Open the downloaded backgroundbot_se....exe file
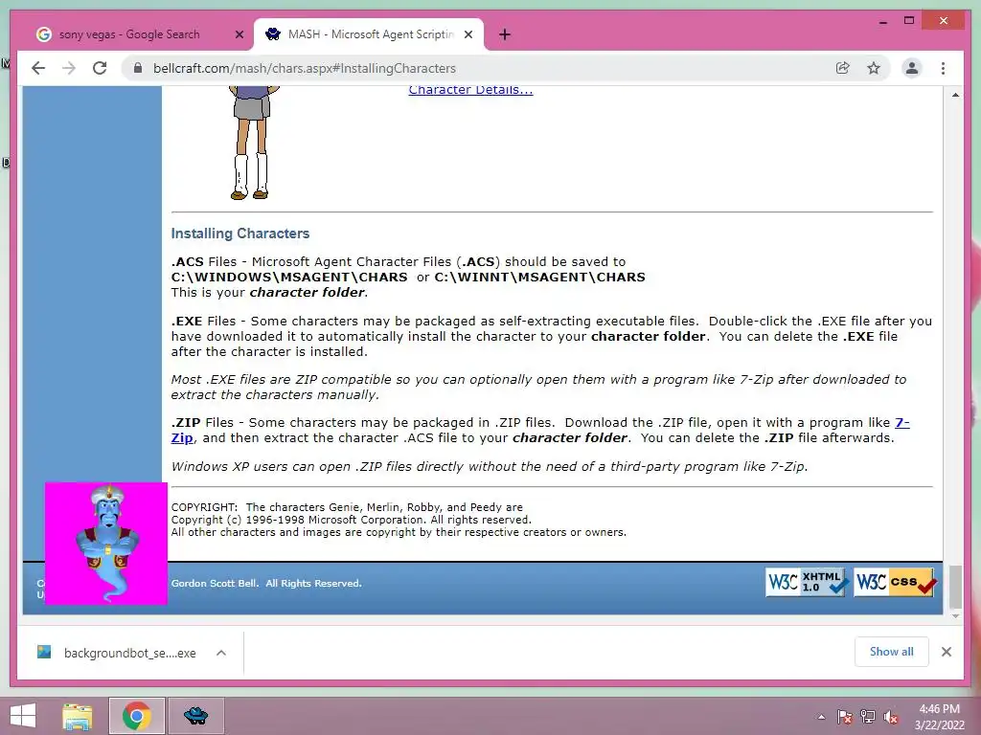Screen dimensions: 981x735 pos(129,653)
